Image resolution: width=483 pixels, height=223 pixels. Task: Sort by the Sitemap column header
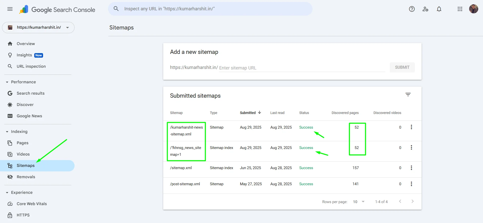pos(176,113)
